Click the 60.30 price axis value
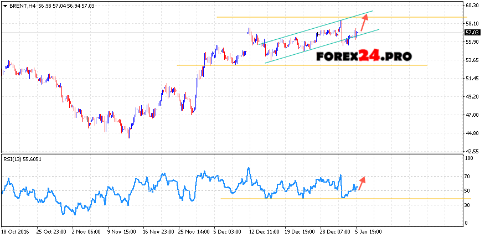Image resolution: width=485 pixels, height=238 pixels. 472,6
